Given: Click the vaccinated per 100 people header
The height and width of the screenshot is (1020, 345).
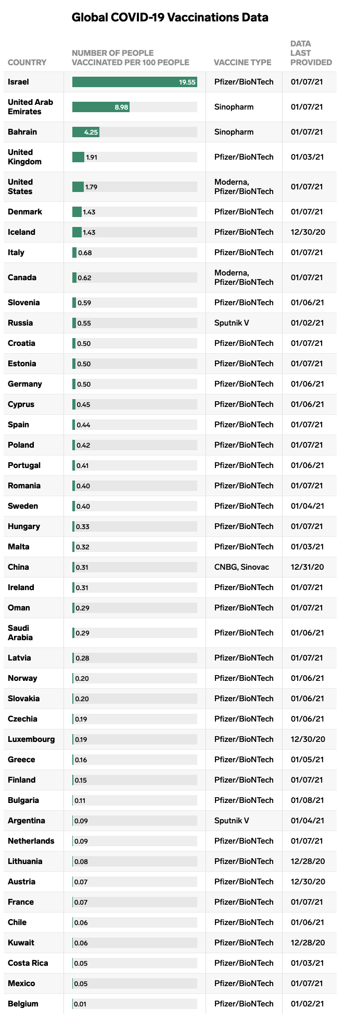Looking at the screenshot, I should click(131, 58).
